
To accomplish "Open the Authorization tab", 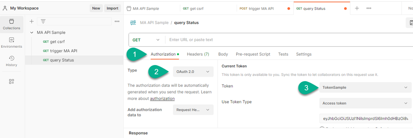I will tap(165, 54).
